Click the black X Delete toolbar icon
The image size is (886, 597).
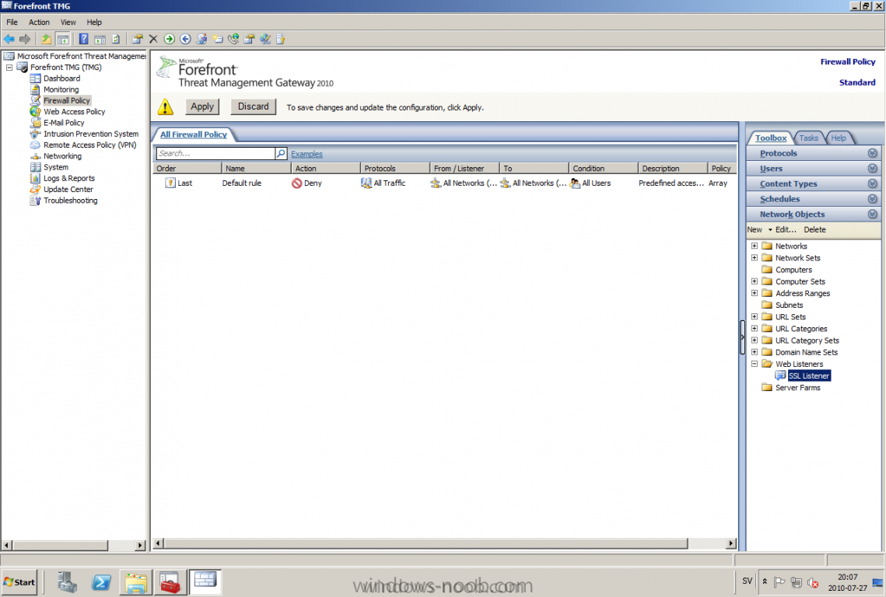click(x=153, y=39)
